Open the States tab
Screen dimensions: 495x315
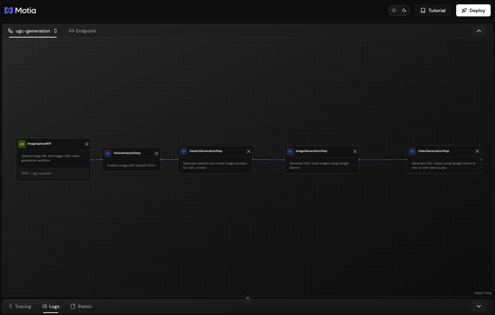tap(81, 306)
